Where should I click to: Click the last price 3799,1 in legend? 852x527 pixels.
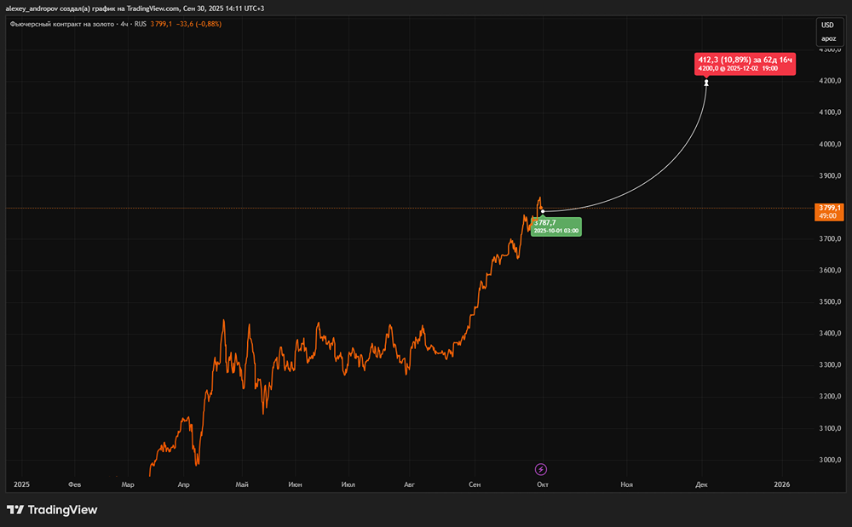pos(161,24)
